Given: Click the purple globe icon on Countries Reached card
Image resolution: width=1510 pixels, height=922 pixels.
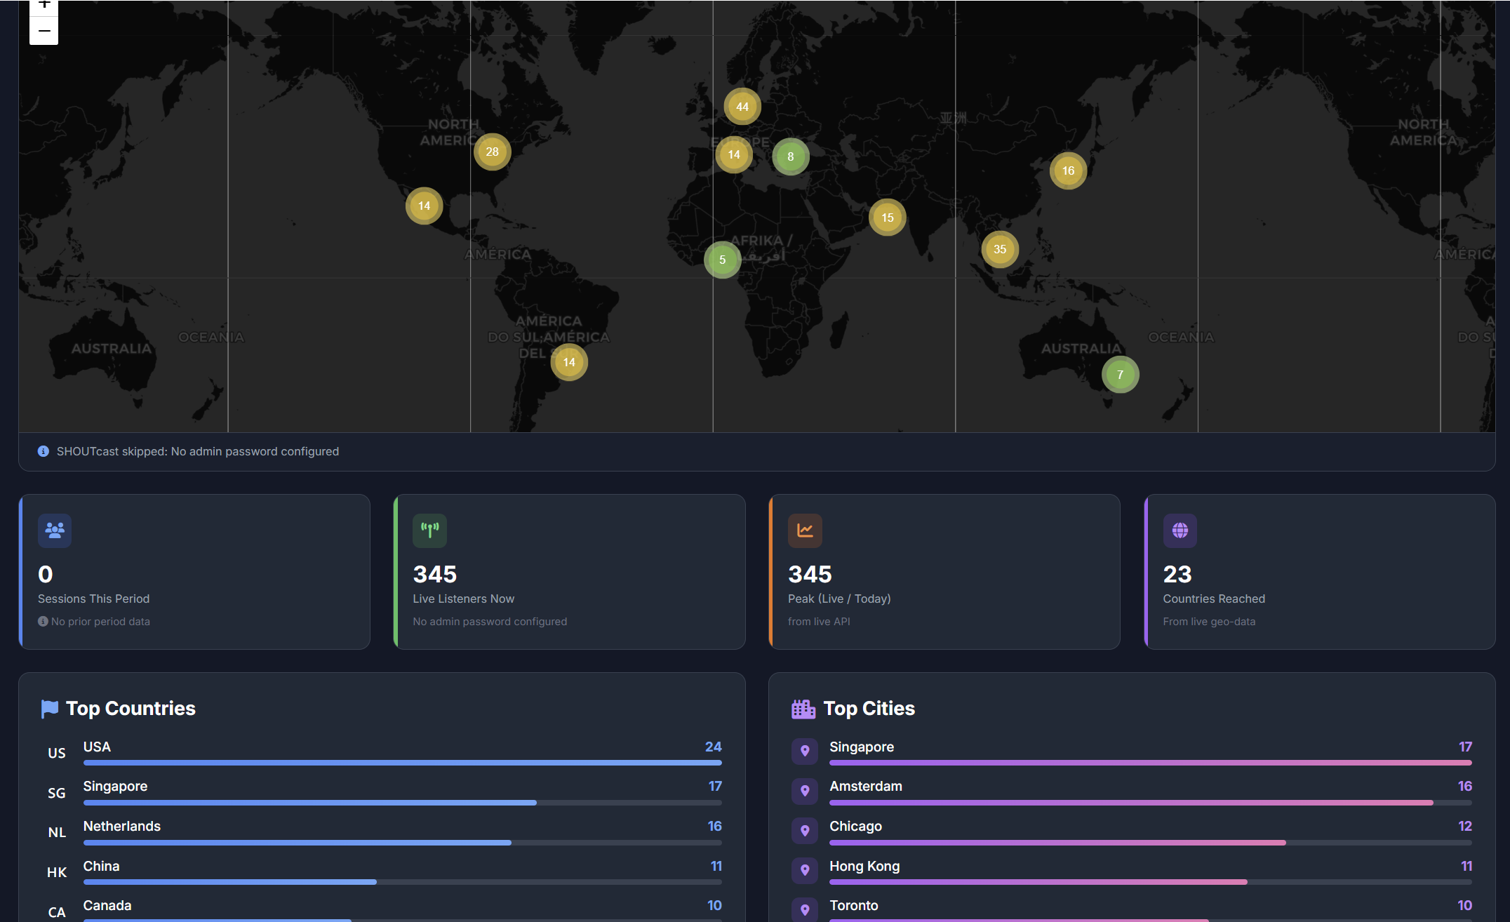Looking at the screenshot, I should point(1180,530).
